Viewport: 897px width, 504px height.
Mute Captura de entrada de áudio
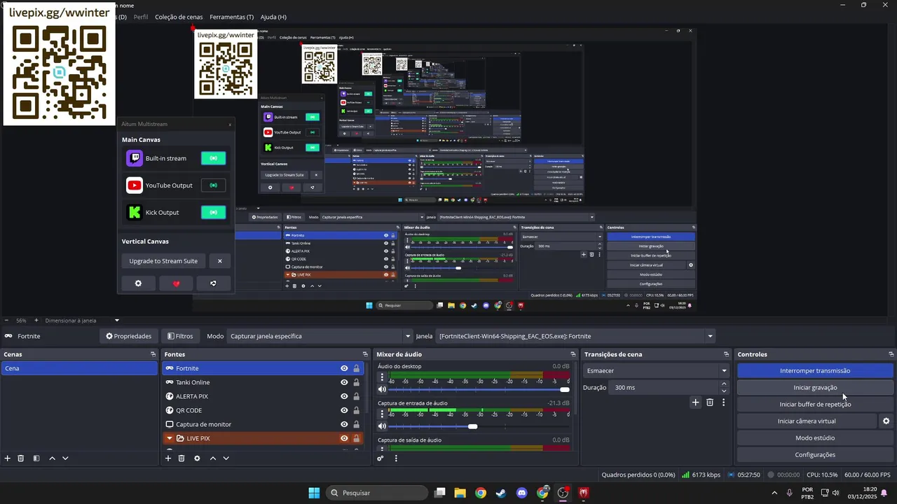click(x=382, y=426)
